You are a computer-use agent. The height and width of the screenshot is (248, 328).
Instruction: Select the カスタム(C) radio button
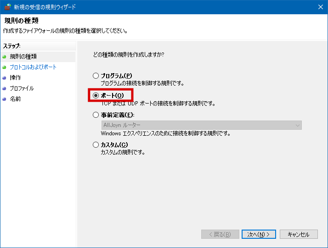96,145
